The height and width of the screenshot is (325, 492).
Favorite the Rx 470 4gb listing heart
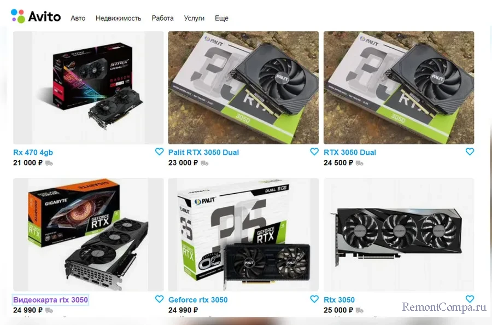(x=160, y=152)
